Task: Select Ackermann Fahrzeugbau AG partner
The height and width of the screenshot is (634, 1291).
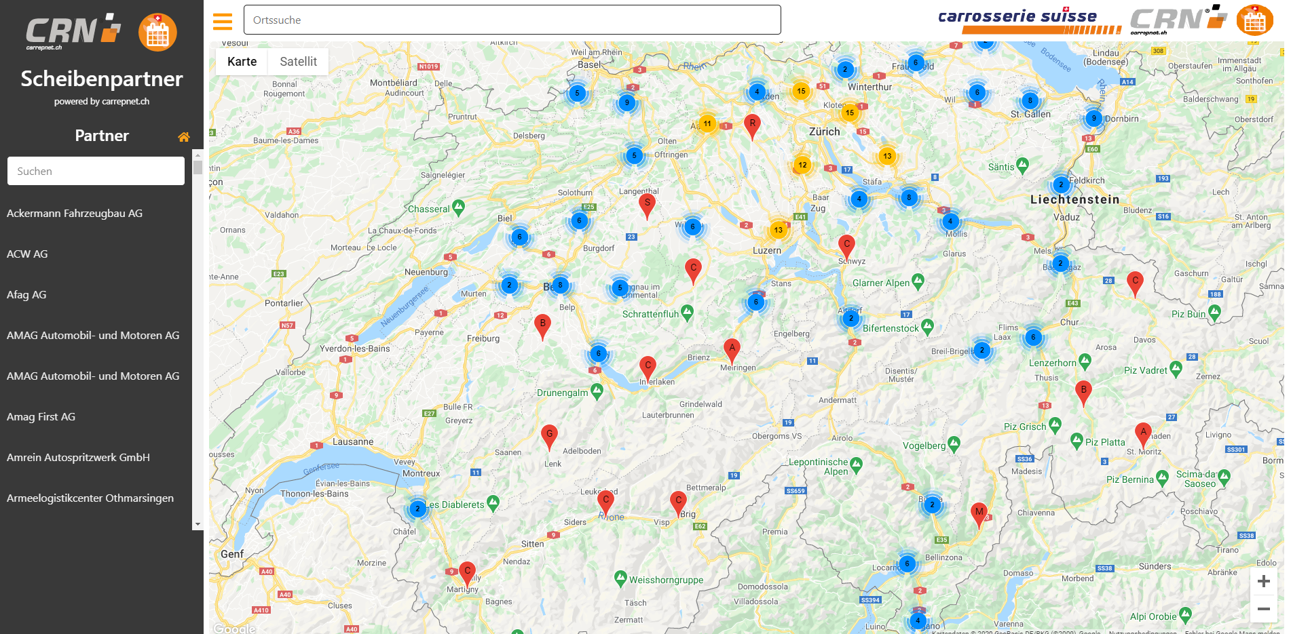Action: 75,214
